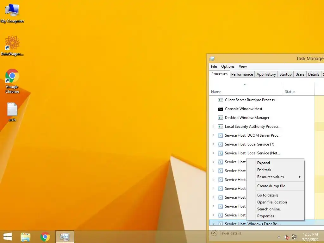324x243 pixels.
Task: Sort by the Status column header
Action: [299, 89]
